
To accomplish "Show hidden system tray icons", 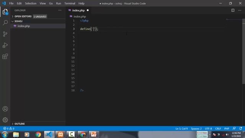I will click(x=210, y=135).
